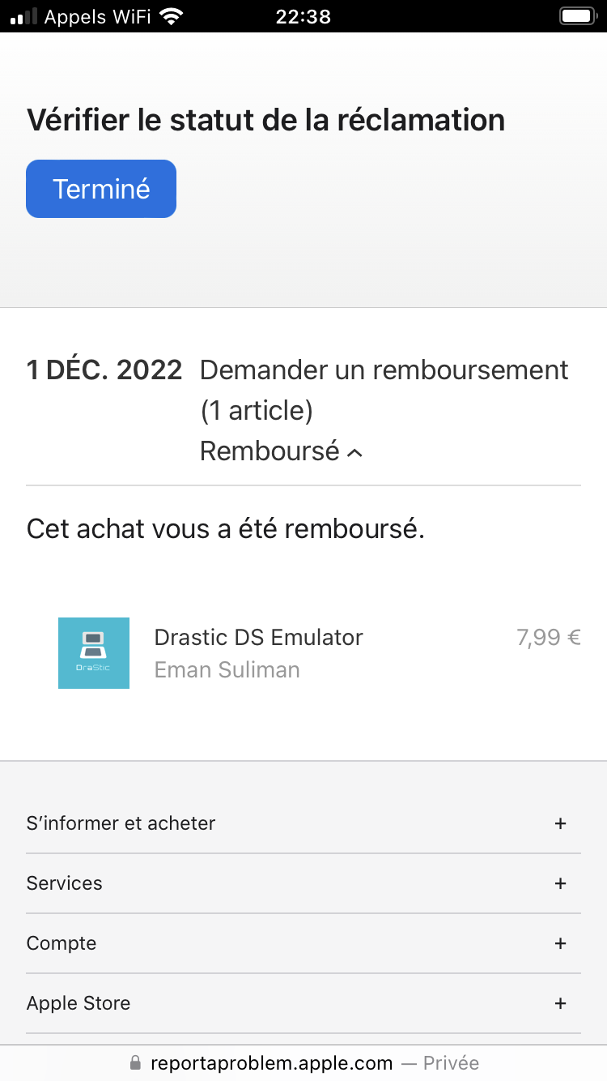Open the Drastic DS Emulator item title

pos(258,638)
